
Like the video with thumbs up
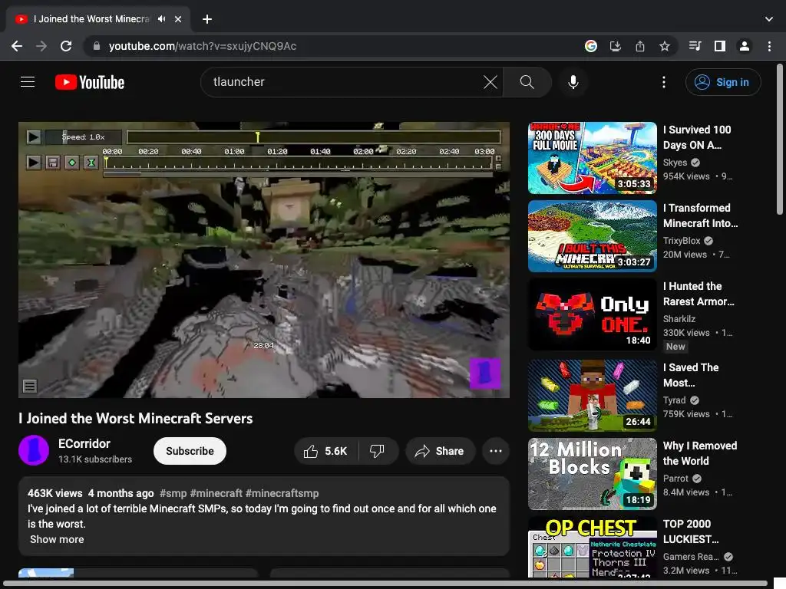(325, 451)
